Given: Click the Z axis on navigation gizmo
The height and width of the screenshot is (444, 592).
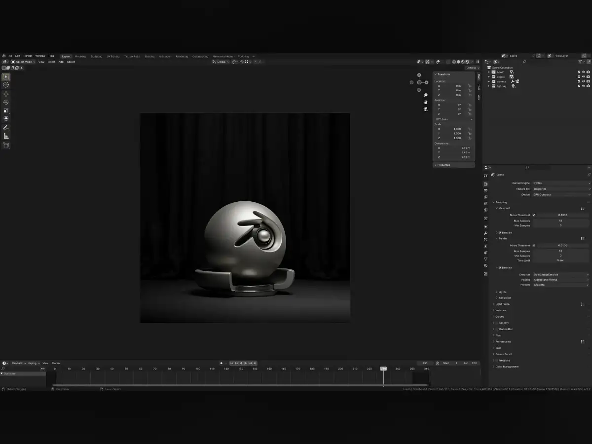Looking at the screenshot, I should (419, 75).
